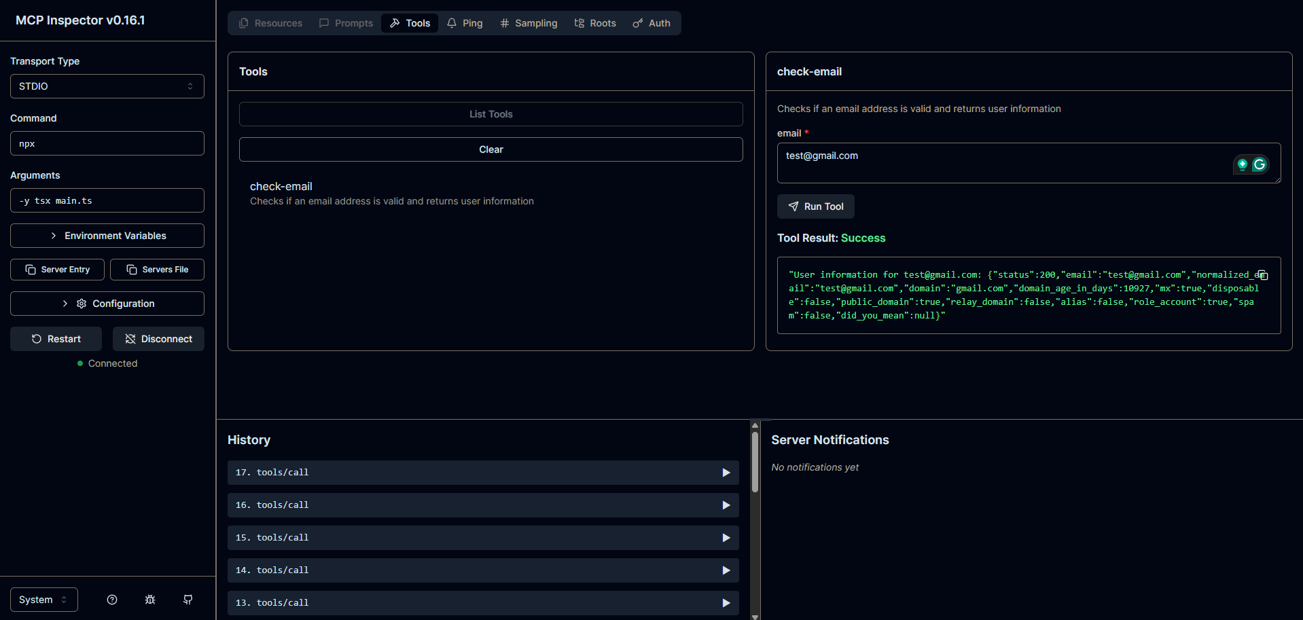Switch to the Ping tab

(465, 23)
